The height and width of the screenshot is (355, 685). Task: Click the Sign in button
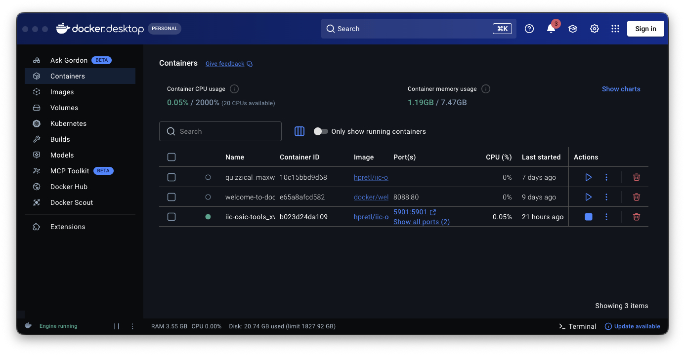[x=645, y=29]
